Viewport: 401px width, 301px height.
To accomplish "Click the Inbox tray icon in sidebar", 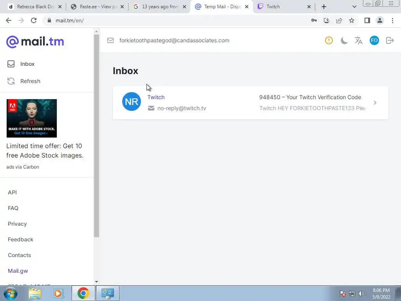I will (11, 64).
